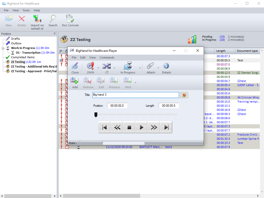
Task: Open dropdown arrow next to CT
Action: (x=115, y=68)
